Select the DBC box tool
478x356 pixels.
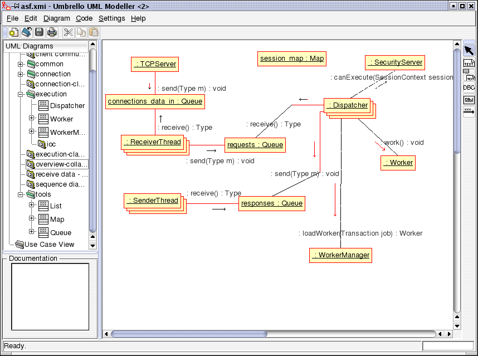point(469,88)
